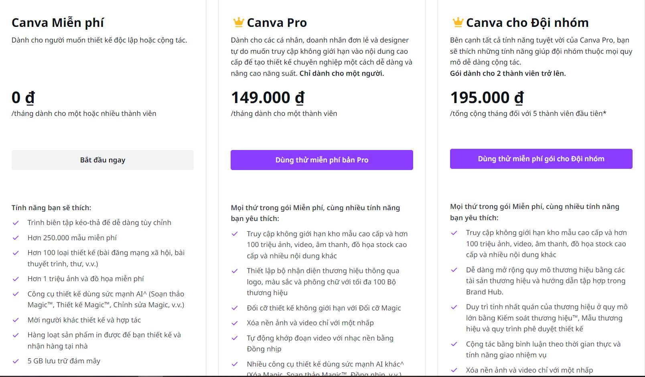Image resolution: width=645 pixels, height=377 pixels.
Task: Click checkmark beside 'Hơn 250.000 mẫu miễn phí'
Action: pyautogui.click(x=16, y=237)
